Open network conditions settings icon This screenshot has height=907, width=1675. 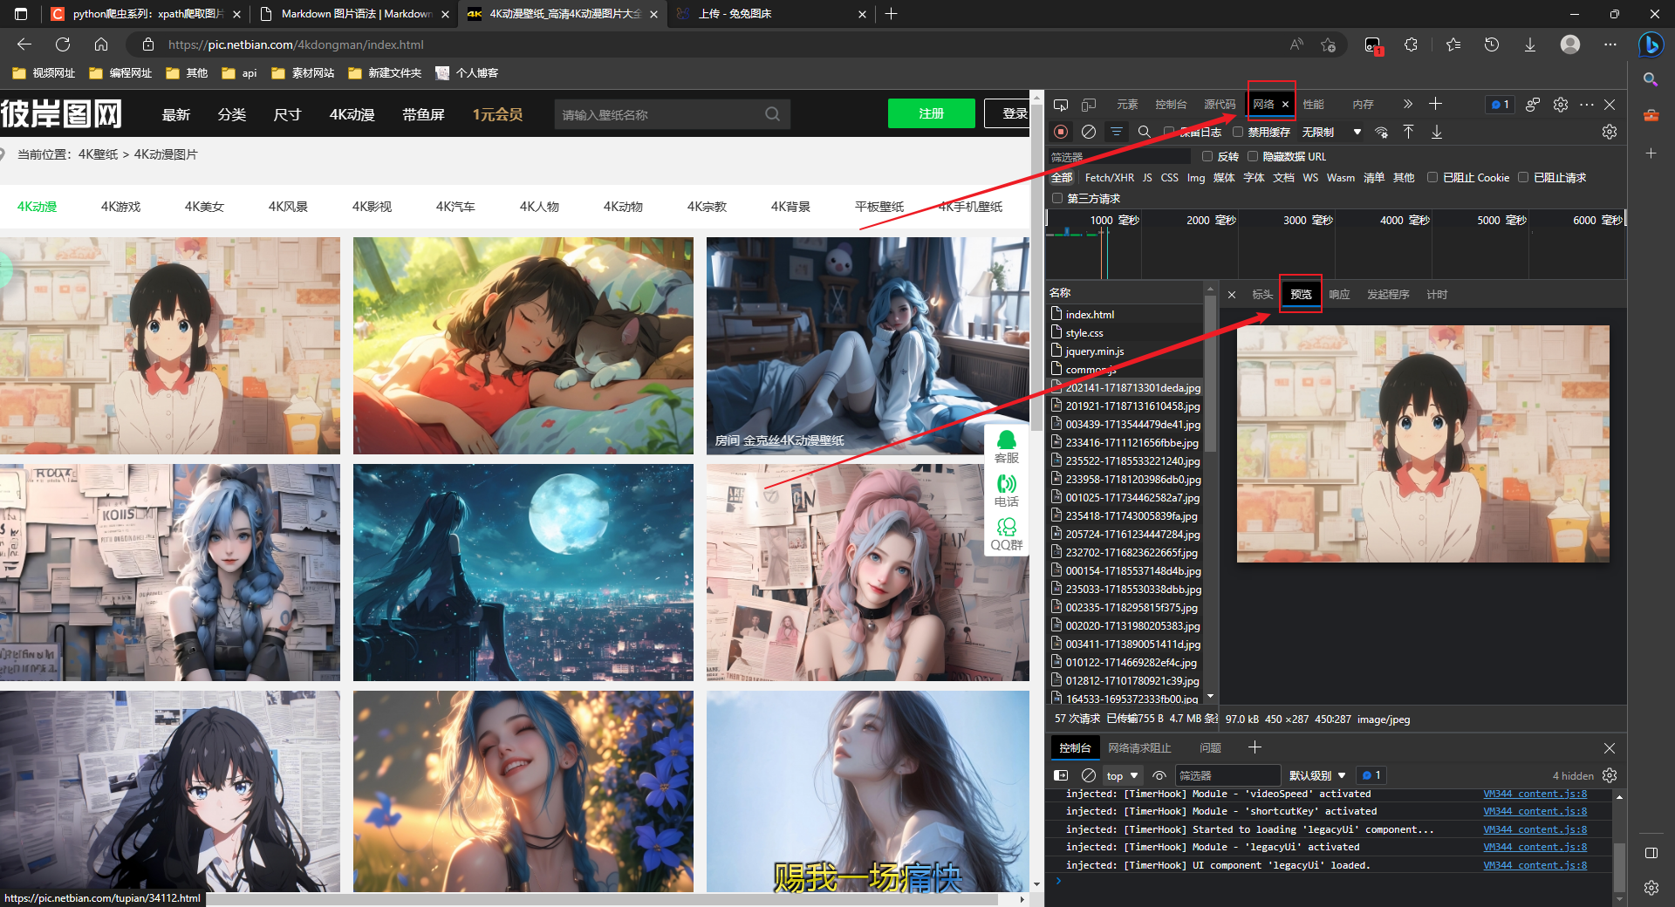1381,132
